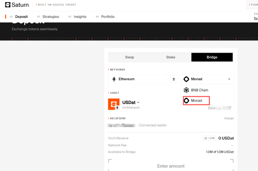The image size is (258, 171).
Task: Click the Monad icon in destination selector
Action: pos(186,79)
